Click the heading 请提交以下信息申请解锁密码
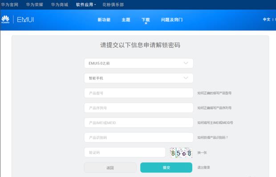The width and height of the screenshot is (276, 177). tap(140, 45)
